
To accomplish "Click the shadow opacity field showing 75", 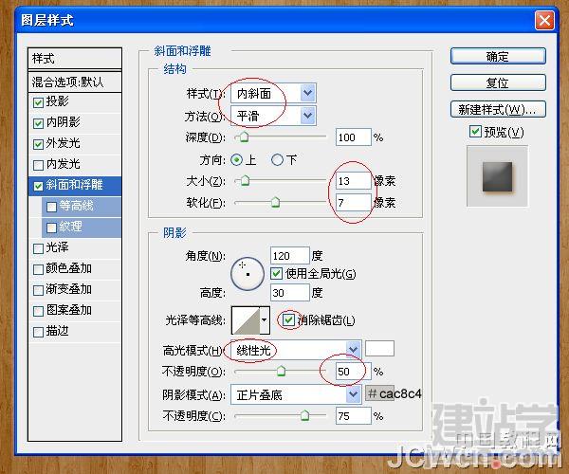I will 354,416.
